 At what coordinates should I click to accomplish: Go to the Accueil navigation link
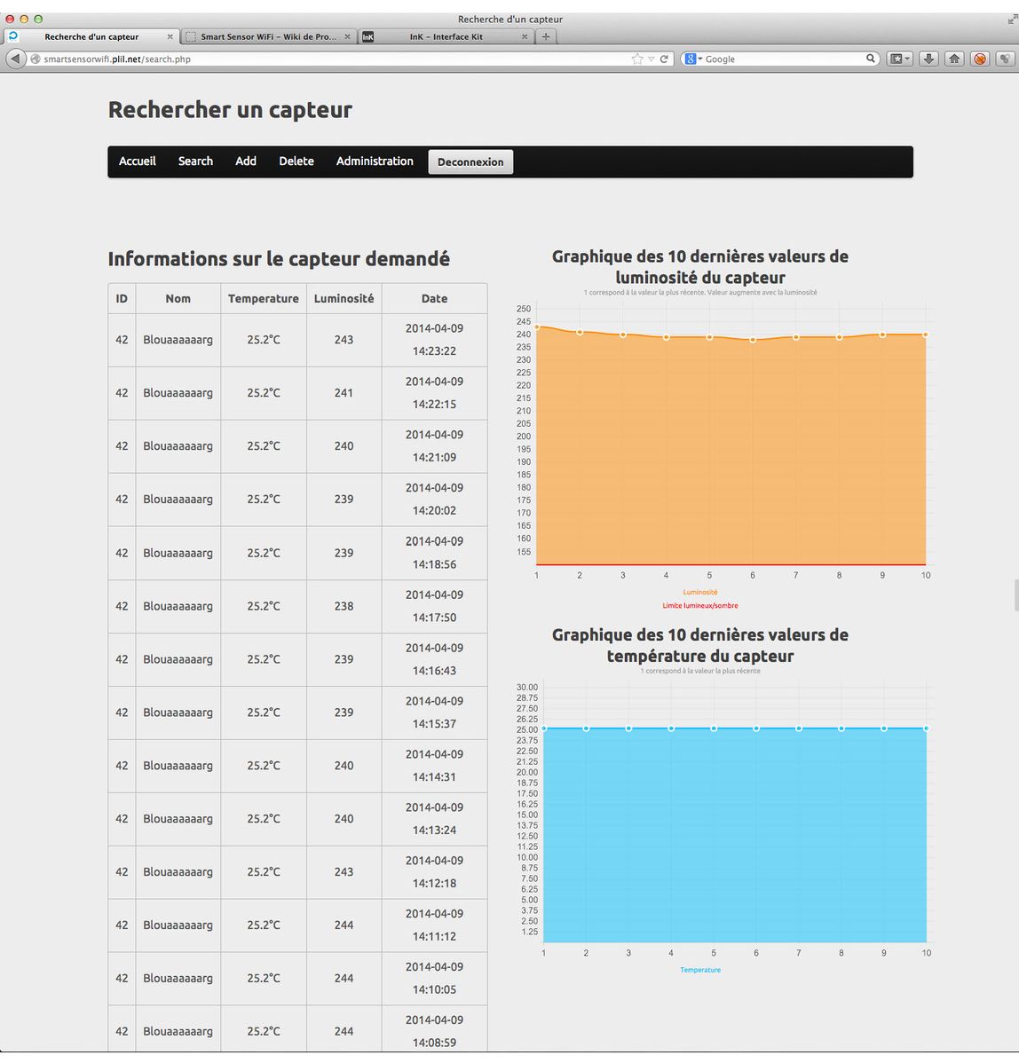click(x=138, y=161)
